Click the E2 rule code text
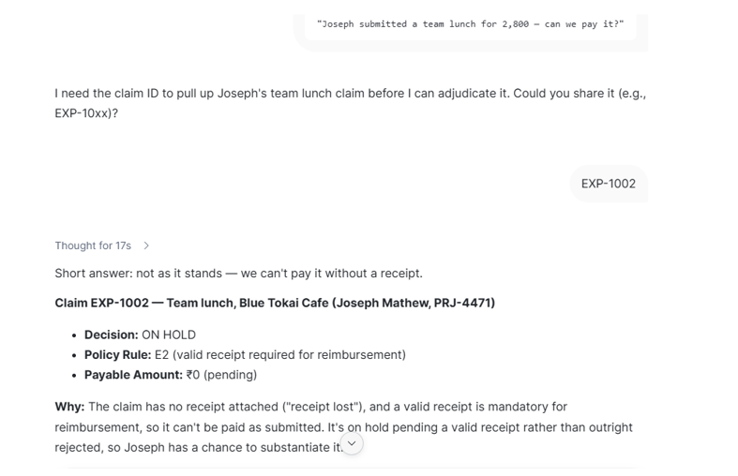The image size is (738, 476). coord(161,354)
